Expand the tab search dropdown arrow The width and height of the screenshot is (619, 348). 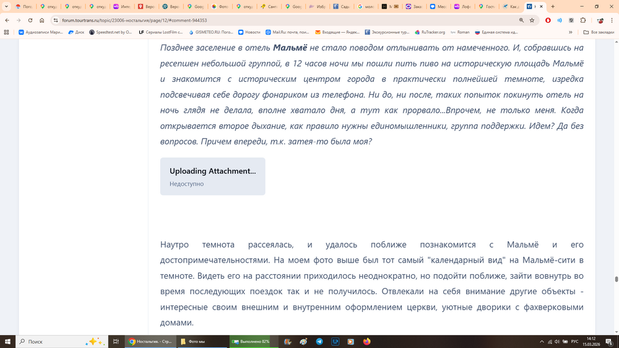(7, 7)
